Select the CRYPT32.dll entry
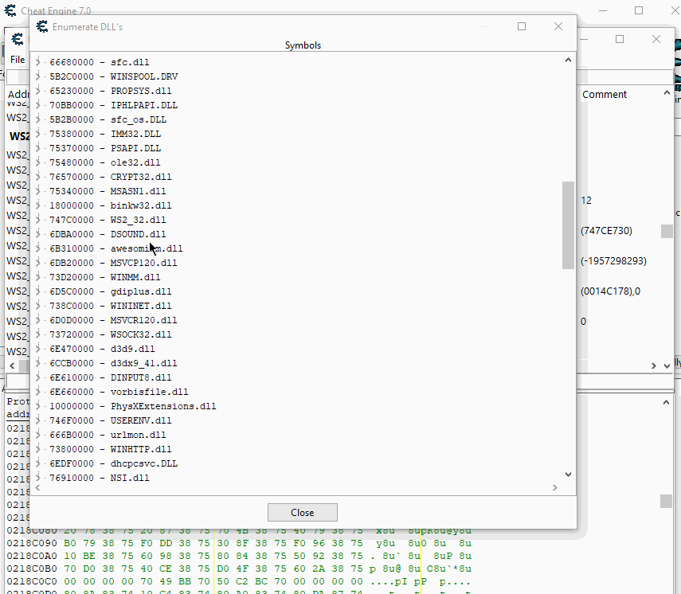 coord(111,177)
